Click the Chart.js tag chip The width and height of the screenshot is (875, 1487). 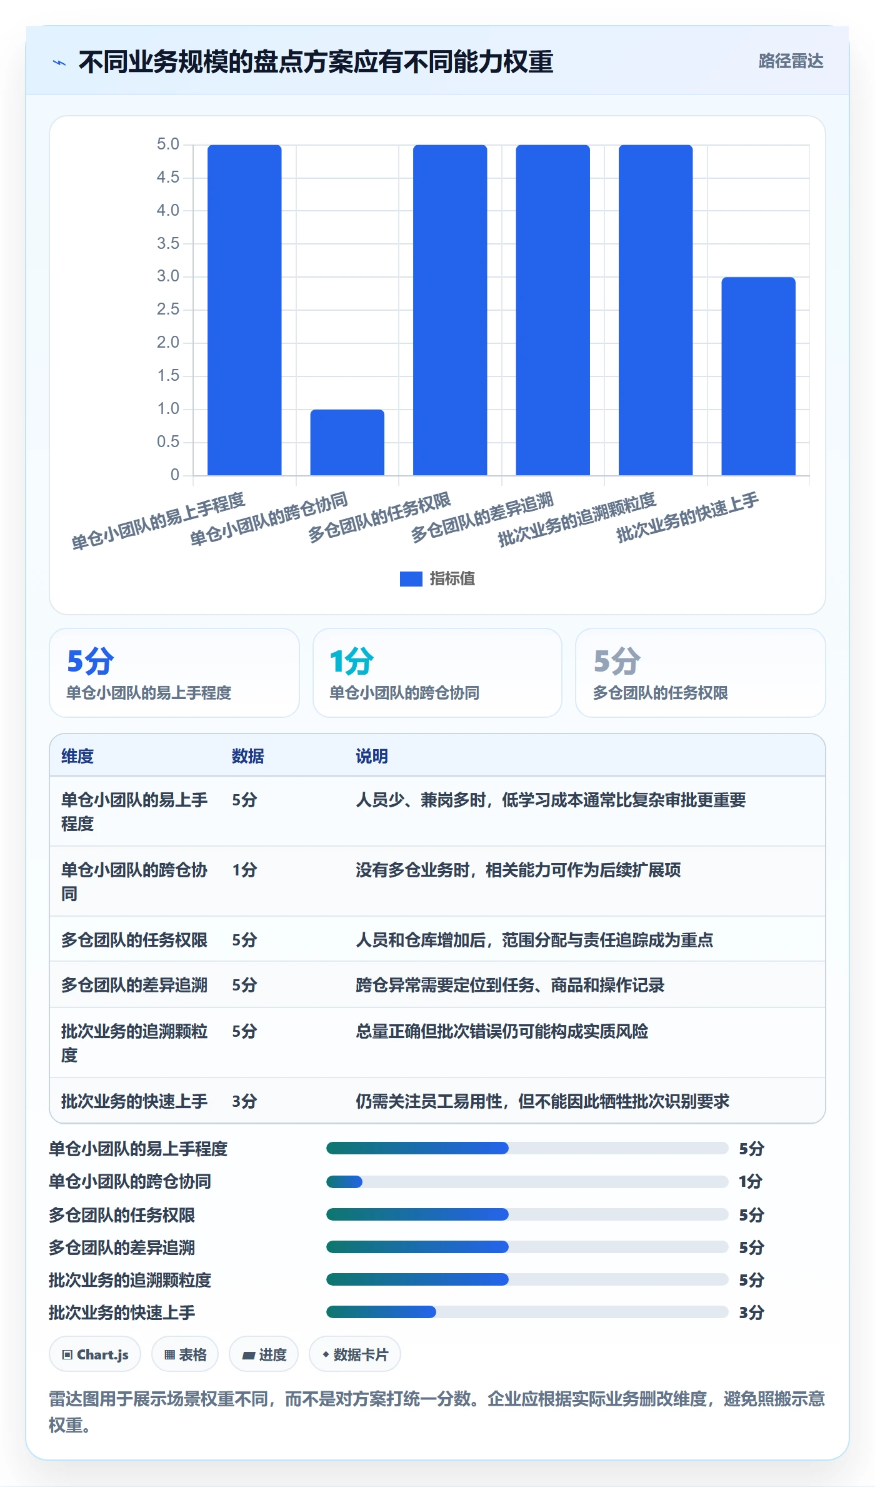coord(95,1354)
